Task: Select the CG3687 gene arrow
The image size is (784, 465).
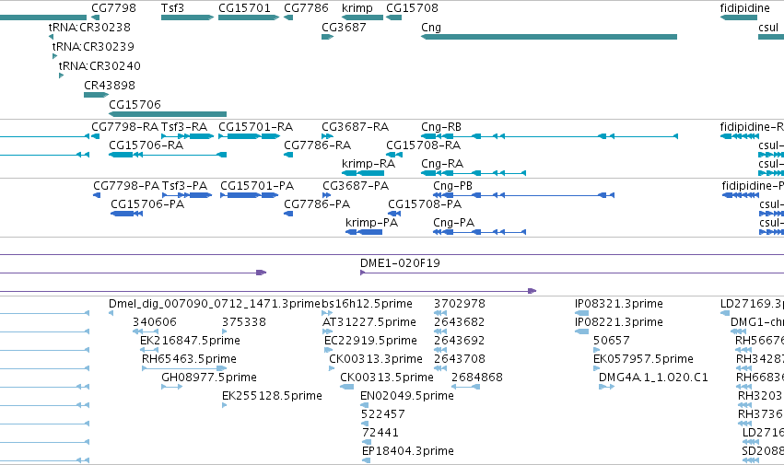Action: click(x=327, y=37)
